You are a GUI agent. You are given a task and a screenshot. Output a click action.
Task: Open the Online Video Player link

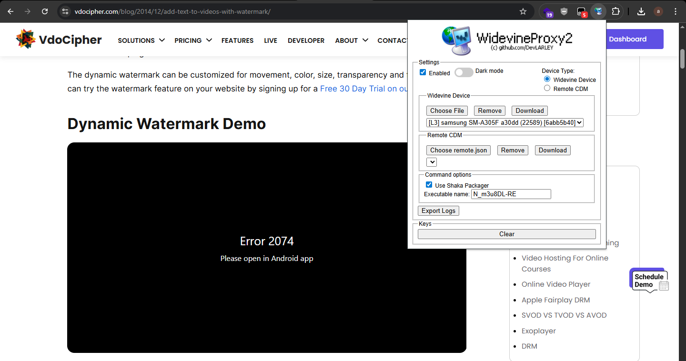556,284
